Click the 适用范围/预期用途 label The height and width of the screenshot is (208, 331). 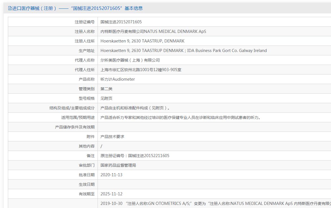coord(78,117)
